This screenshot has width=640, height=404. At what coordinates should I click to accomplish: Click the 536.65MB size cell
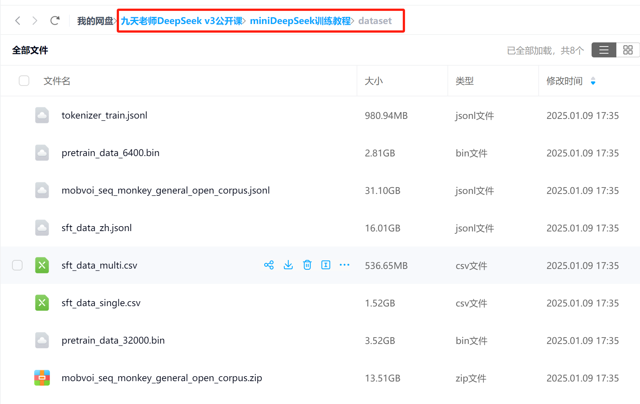(x=386, y=266)
